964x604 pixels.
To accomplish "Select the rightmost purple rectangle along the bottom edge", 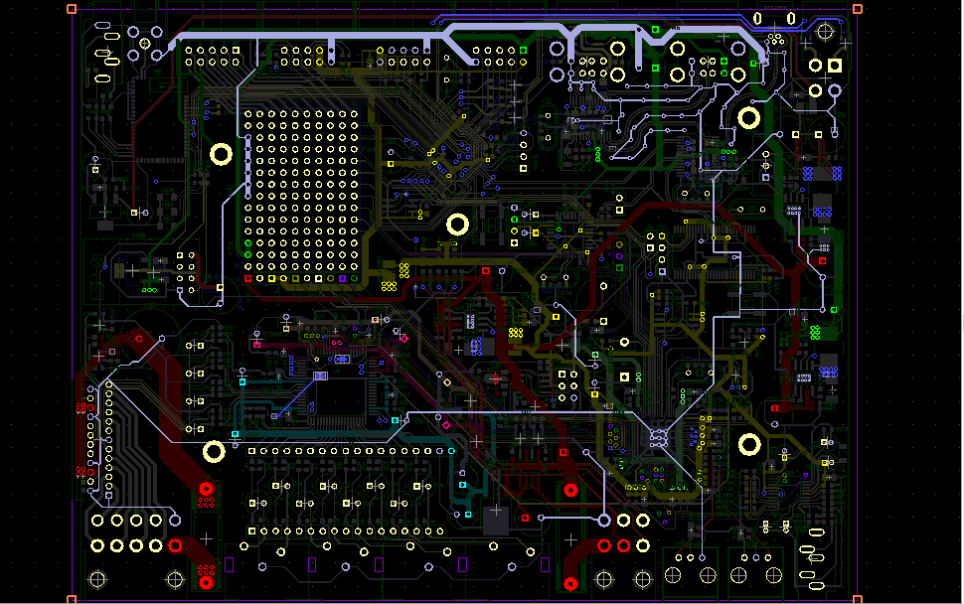I will tap(545, 564).
